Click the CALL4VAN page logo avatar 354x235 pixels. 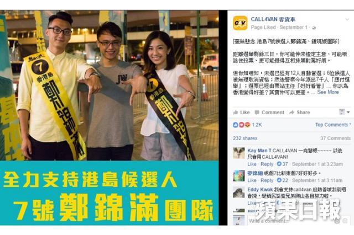pos(240,23)
